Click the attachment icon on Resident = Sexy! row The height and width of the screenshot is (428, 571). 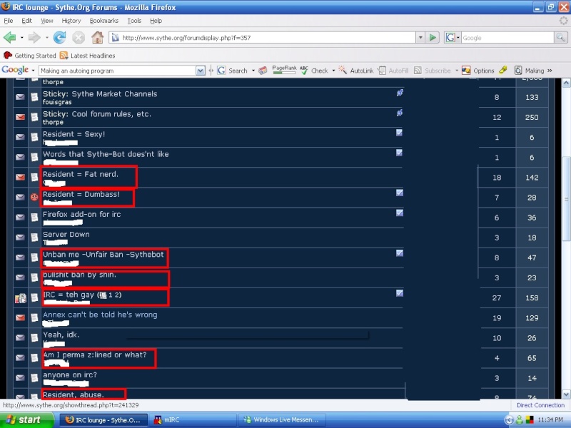point(399,133)
